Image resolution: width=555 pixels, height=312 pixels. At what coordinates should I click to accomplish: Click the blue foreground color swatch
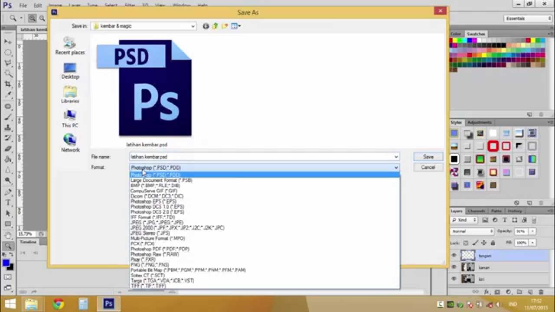point(6,263)
